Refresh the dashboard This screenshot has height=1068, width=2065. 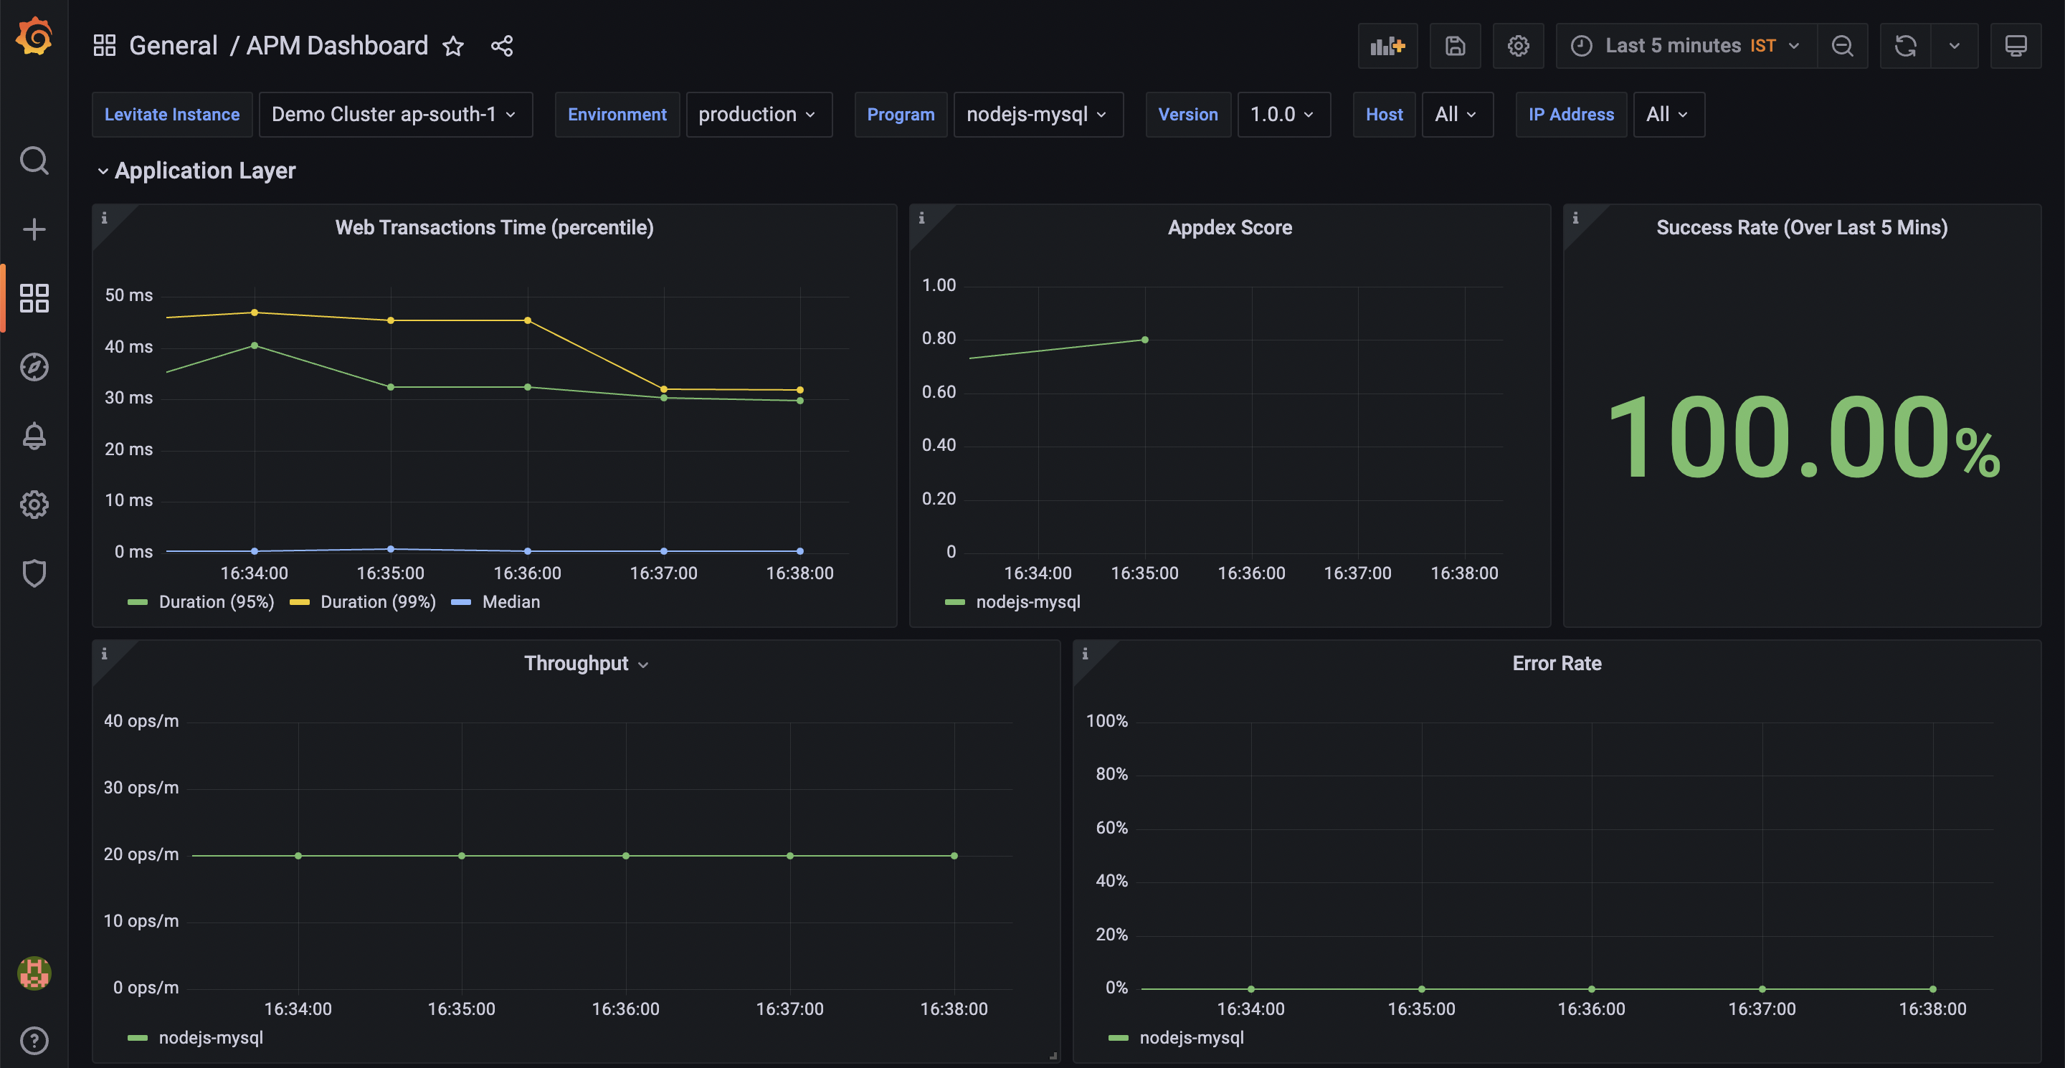tap(1904, 46)
